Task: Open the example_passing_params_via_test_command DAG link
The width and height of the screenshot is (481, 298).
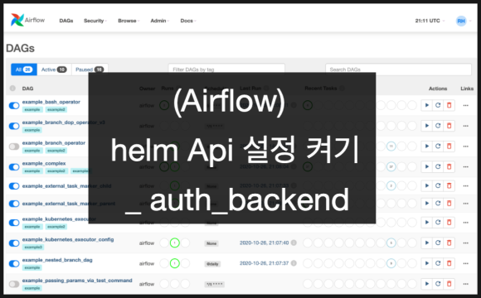Action: pyautogui.click(x=77, y=281)
